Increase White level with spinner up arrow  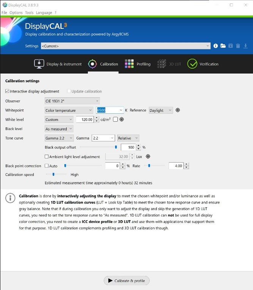tap(97, 118)
